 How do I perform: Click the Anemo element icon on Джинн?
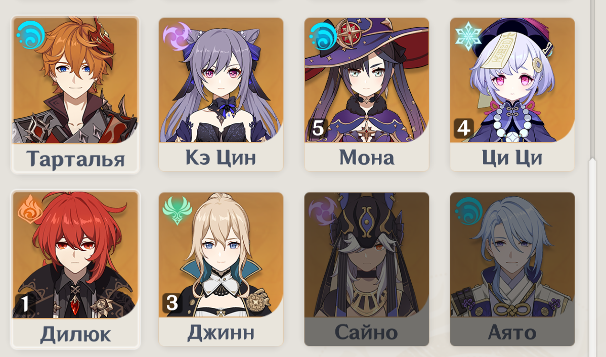coord(177,210)
